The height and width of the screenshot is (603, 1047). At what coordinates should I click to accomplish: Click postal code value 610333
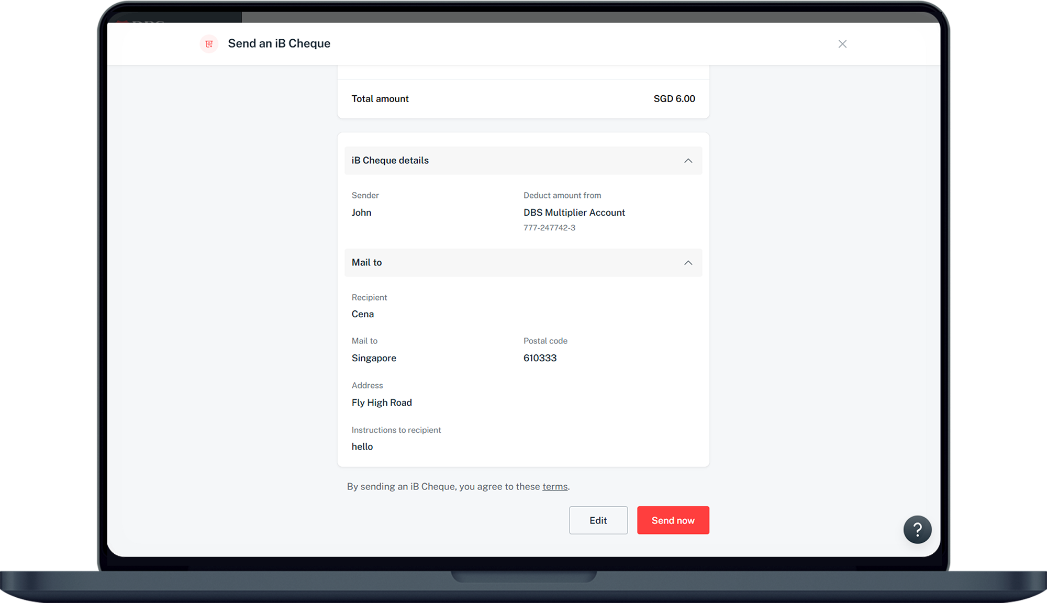(x=540, y=358)
